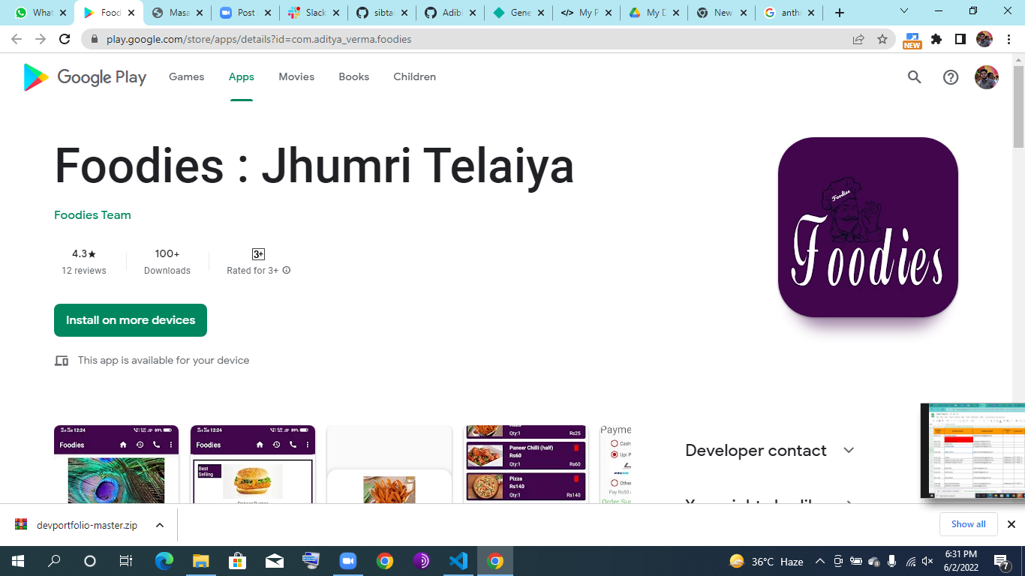1025x576 pixels.
Task: Click the 100+ Downloads text
Action: (x=167, y=262)
